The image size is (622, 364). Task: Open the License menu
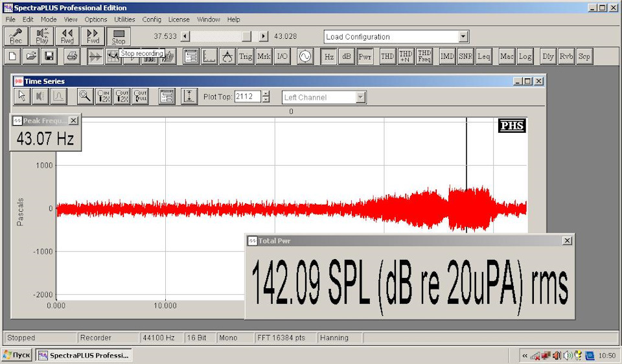tap(179, 19)
